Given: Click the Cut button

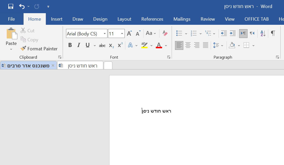Looking at the screenshot, I should (28, 30).
